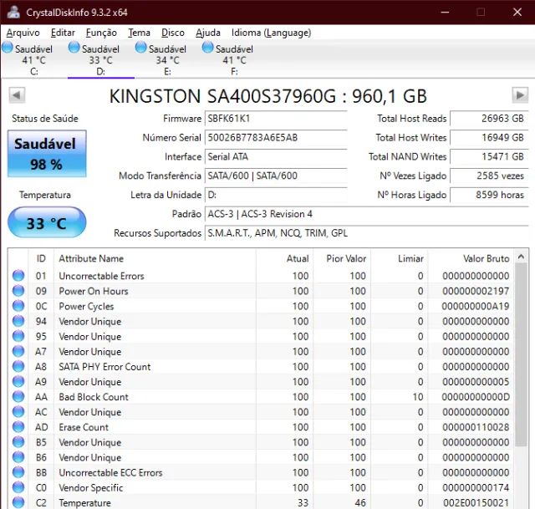Click the 33 °C temperature button
535x509 pixels.
[x=47, y=222]
